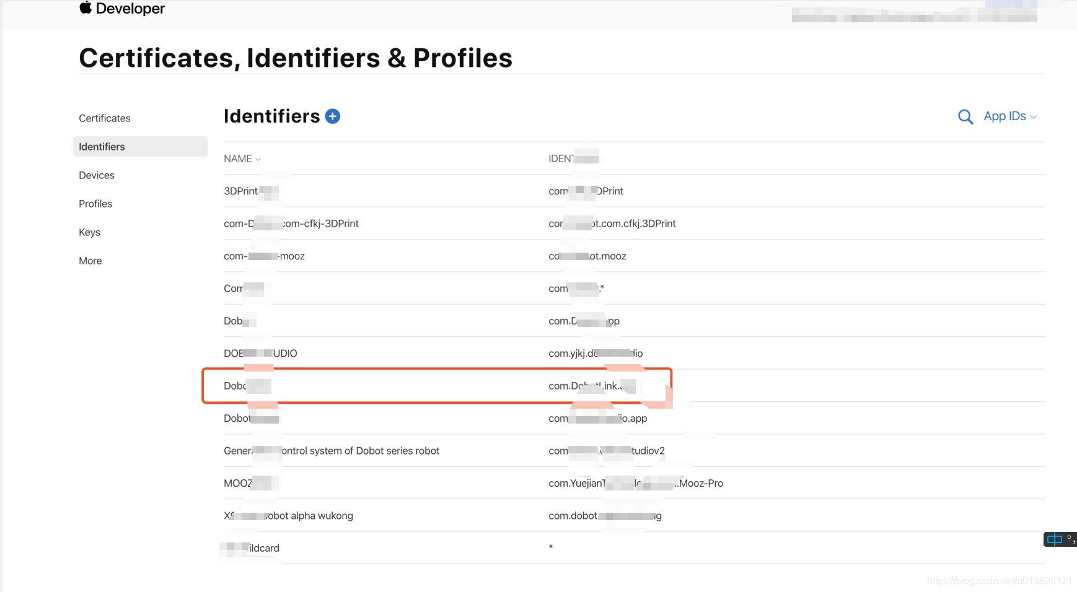Go to Devices in the sidebar
Screen dimensions: 1077x592
pyautogui.click(x=97, y=175)
